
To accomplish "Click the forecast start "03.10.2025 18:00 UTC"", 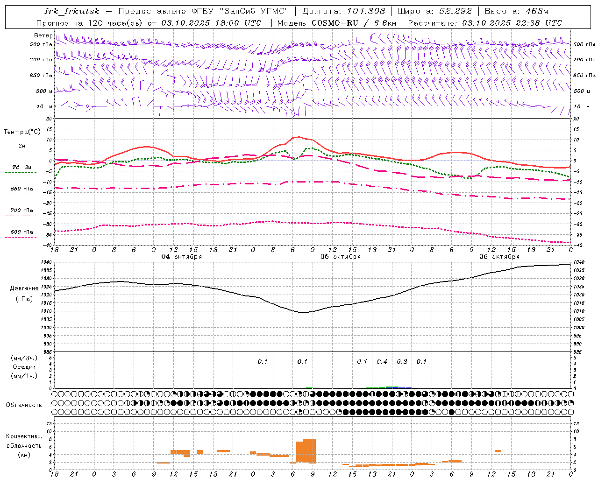I will pos(211,23).
